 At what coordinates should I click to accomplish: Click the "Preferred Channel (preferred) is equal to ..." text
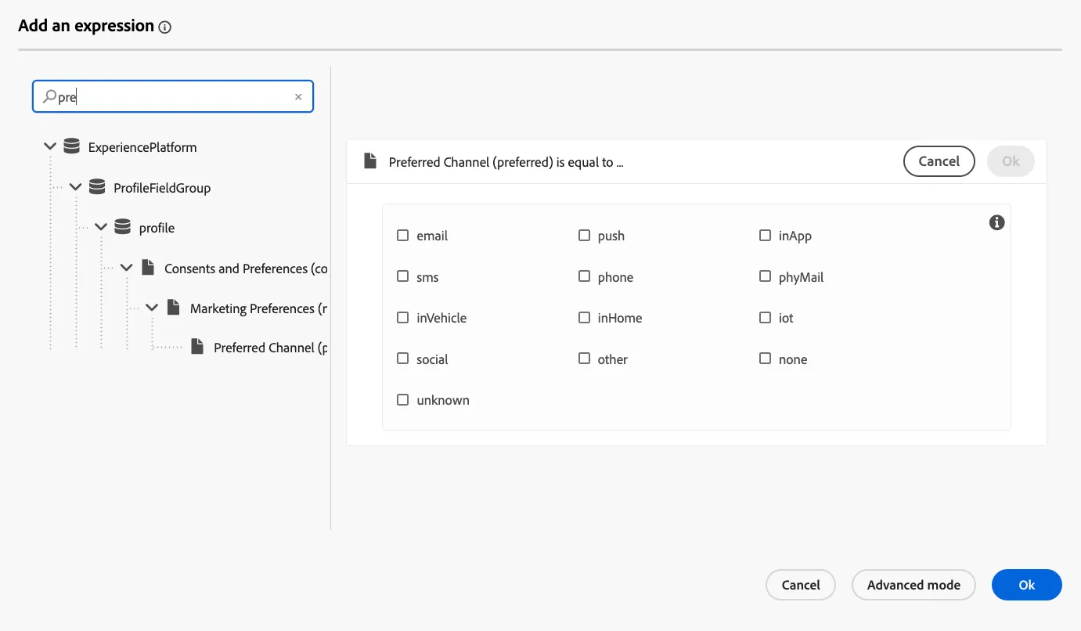[x=506, y=163]
